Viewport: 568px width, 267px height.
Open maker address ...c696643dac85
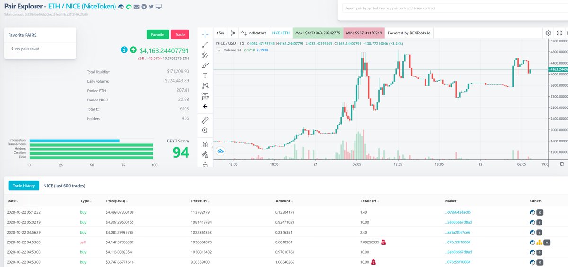458,212
